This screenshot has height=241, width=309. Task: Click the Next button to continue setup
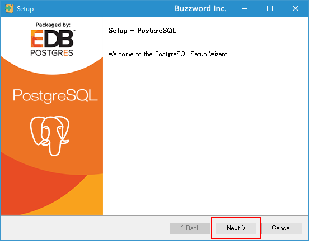pos(236,228)
